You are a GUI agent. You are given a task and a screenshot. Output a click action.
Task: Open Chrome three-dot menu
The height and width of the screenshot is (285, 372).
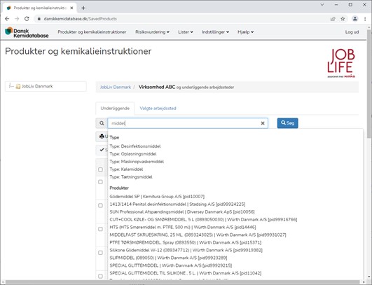pyautogui.click(x=365, y=19)
